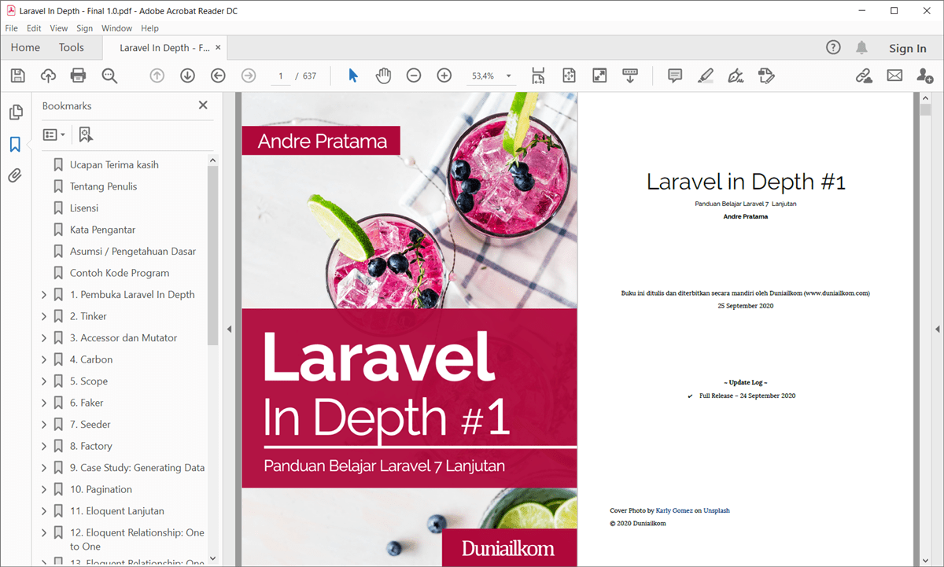Zoom out with minus button

414,75
